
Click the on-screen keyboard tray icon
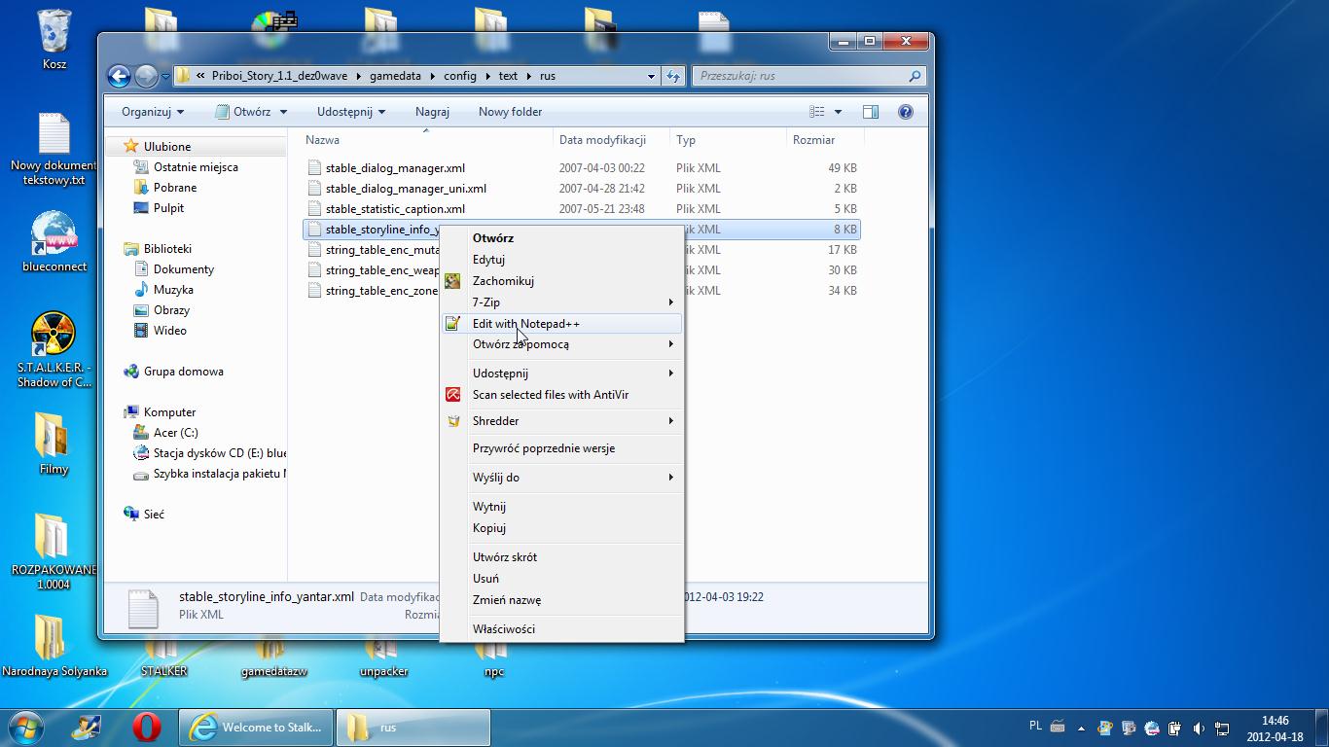tap(1058, 727)
